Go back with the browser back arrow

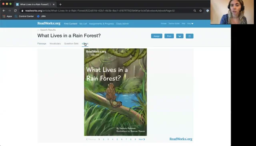point(4,11)
